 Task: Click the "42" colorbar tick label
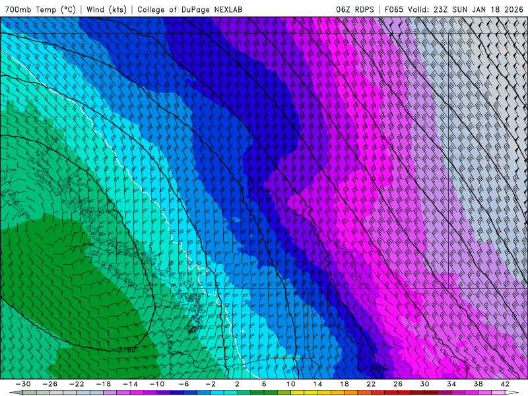pos(505,384)
